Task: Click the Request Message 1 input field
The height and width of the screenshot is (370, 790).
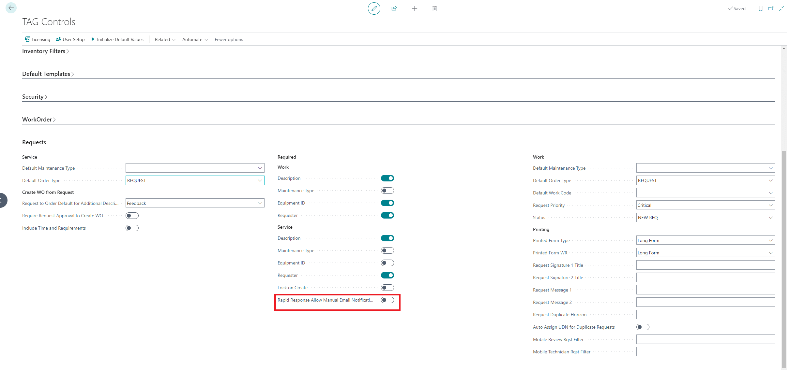Action: [x=705, y=290]
